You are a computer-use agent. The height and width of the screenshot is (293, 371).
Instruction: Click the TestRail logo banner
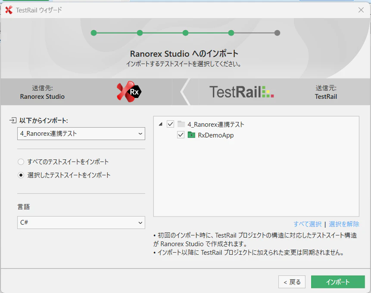pyautogui.click(x=242, y=92)
